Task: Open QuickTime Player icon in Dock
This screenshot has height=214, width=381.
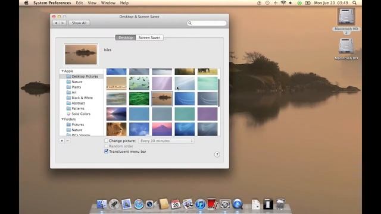Action: click(238, 204)
